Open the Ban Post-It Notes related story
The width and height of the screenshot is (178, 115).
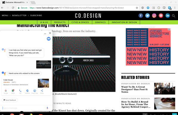(134, 89)
